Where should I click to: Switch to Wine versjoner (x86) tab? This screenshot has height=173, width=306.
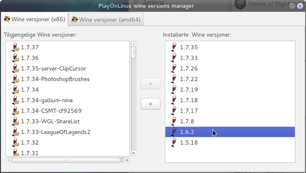pos(35,19)
